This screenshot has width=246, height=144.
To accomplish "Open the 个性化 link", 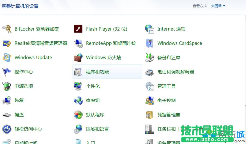I will point(93,86).
